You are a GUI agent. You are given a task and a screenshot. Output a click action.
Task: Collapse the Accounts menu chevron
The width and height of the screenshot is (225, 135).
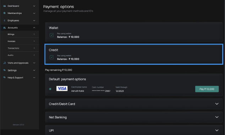click(x=34, y=28)
